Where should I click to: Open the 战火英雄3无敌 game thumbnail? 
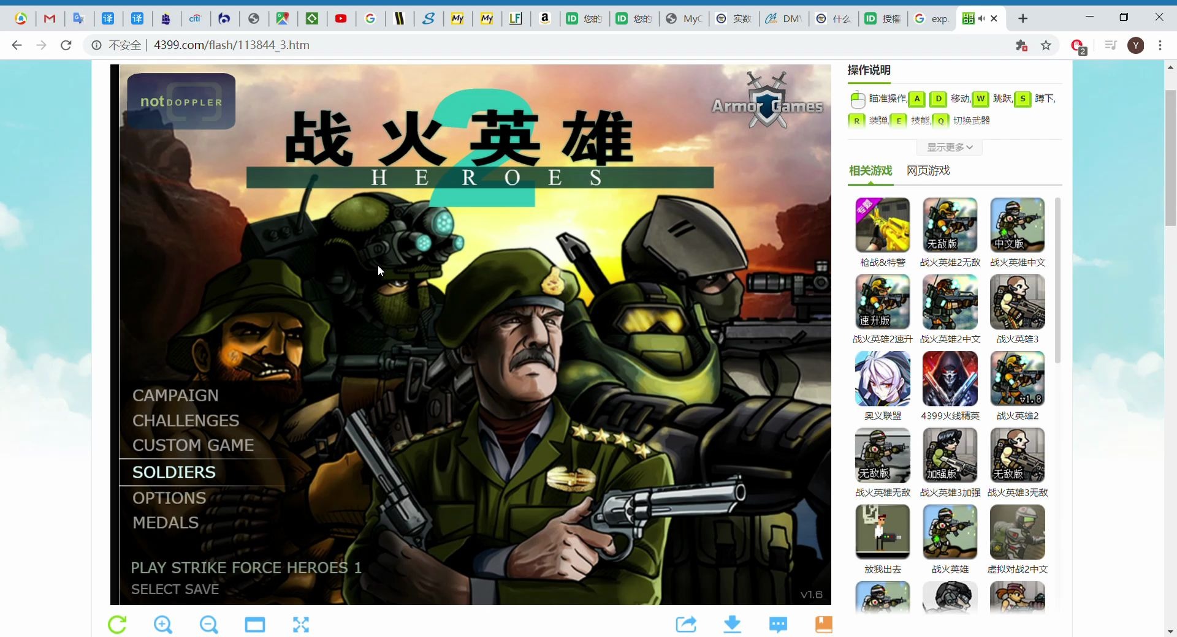tap(1017, 455)
